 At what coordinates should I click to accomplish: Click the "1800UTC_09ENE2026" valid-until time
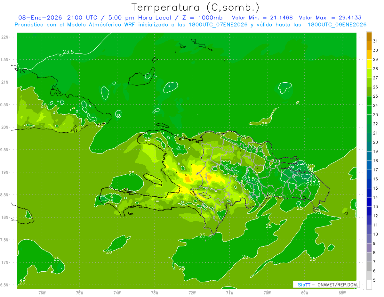tap(337, 25)
